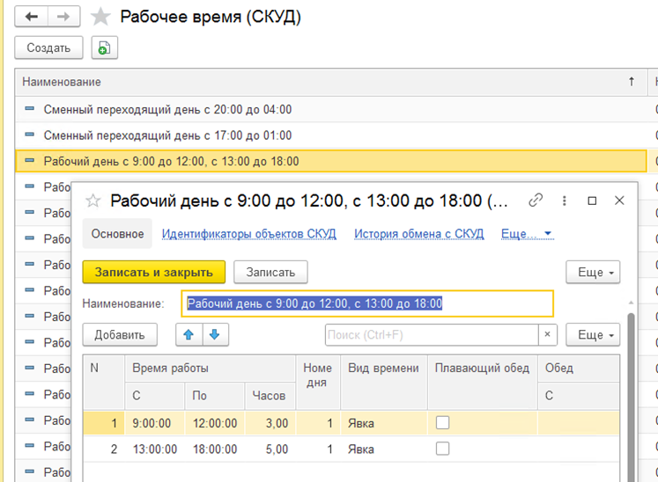Viewport: 658px width, 482px height.
Task: Click the create-by-copy icon next to Создать
Action: pos(104,48)
